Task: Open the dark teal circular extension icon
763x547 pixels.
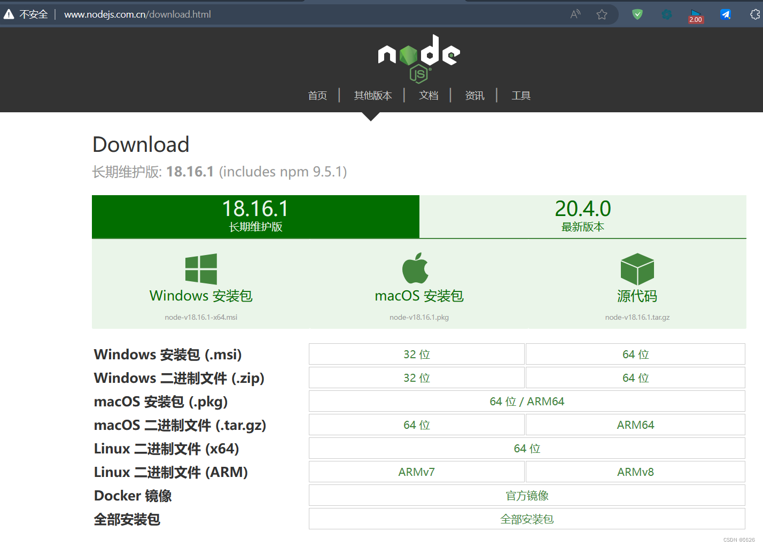Action: pos(667,14)
